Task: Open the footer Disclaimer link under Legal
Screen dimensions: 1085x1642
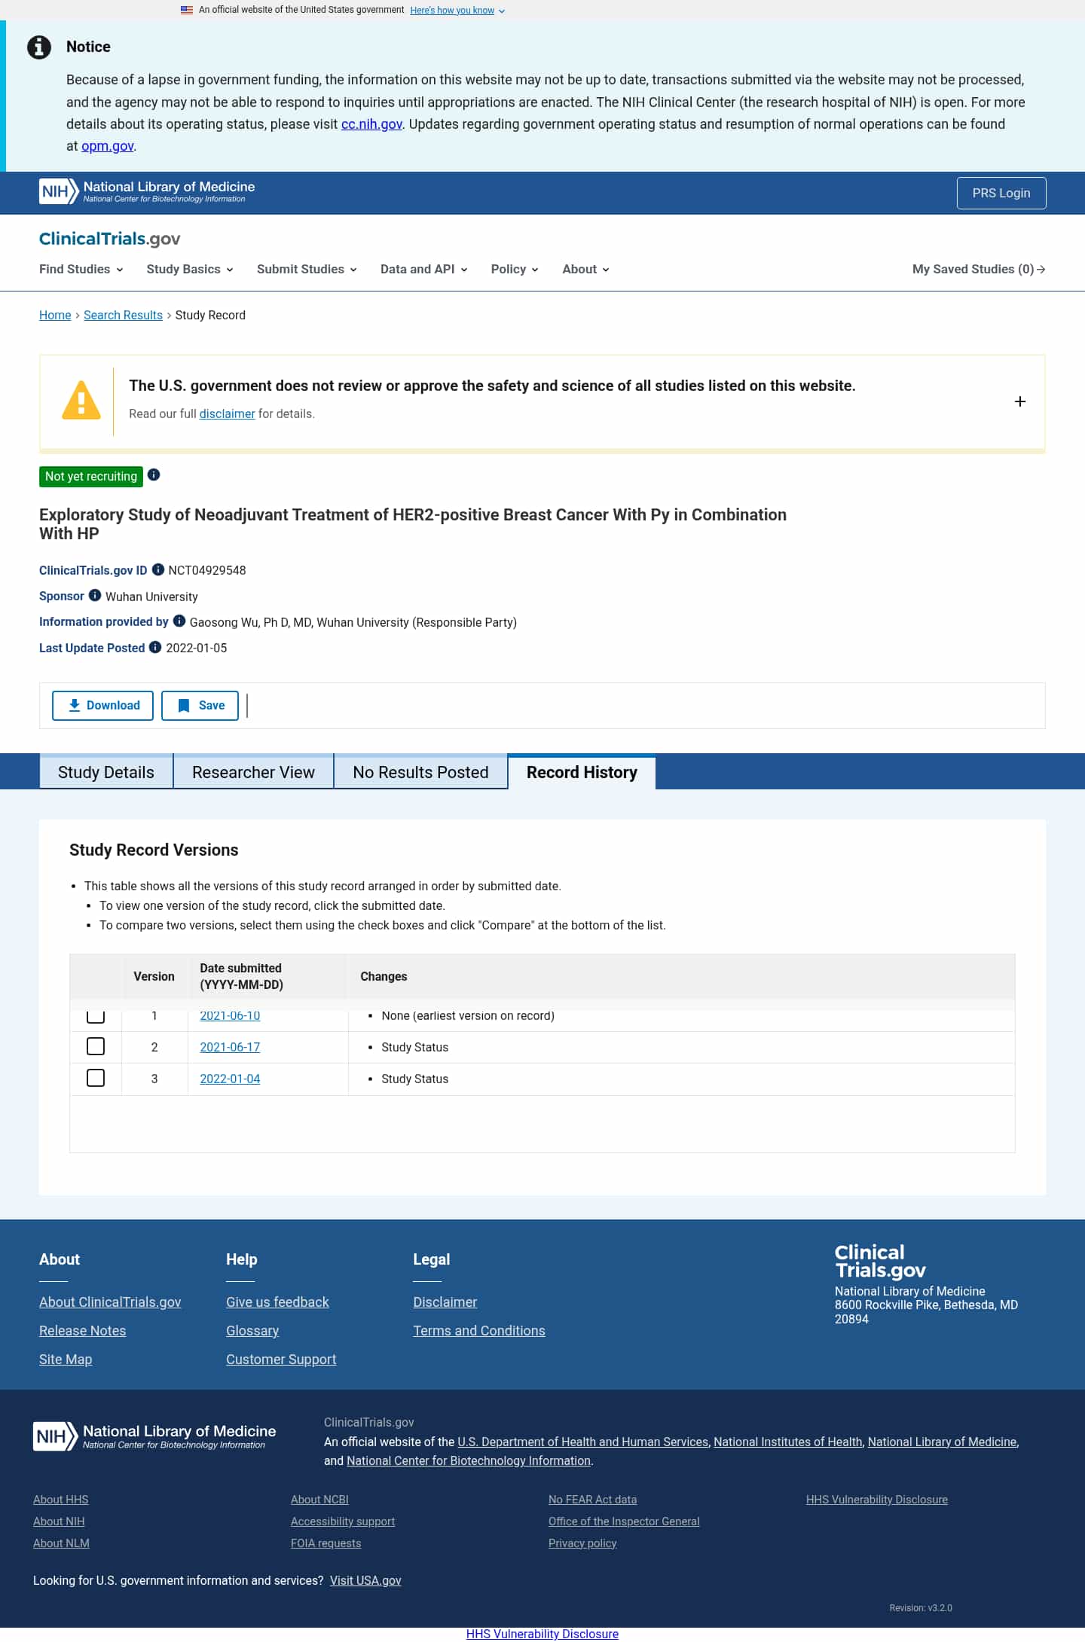Action: point(445,1302)
